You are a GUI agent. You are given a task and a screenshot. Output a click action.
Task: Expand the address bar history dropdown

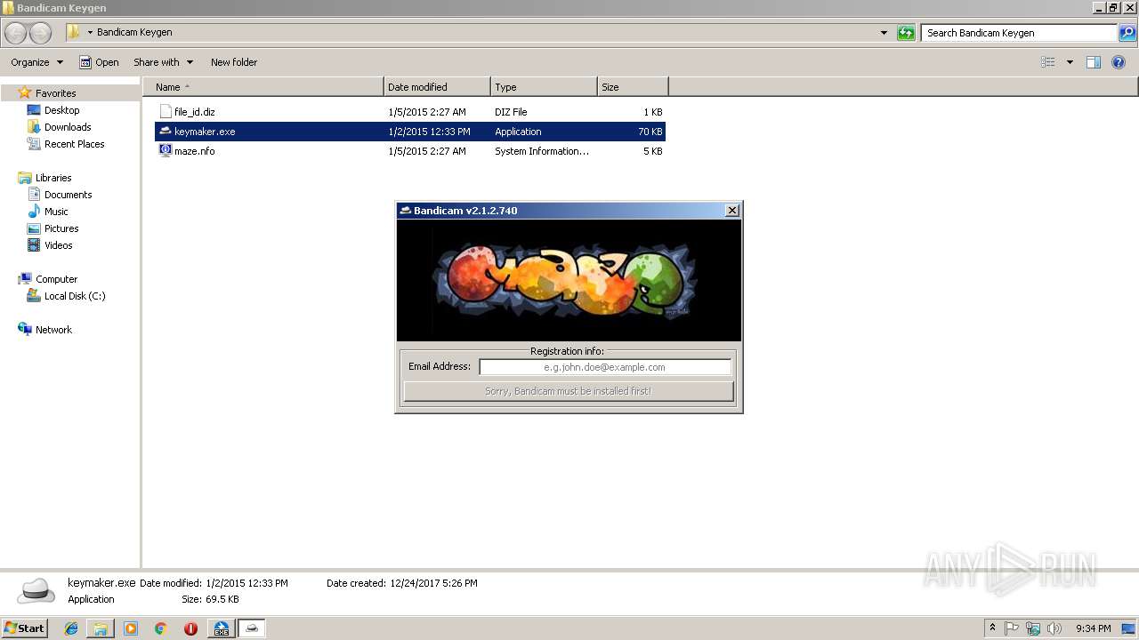point(884,33)
